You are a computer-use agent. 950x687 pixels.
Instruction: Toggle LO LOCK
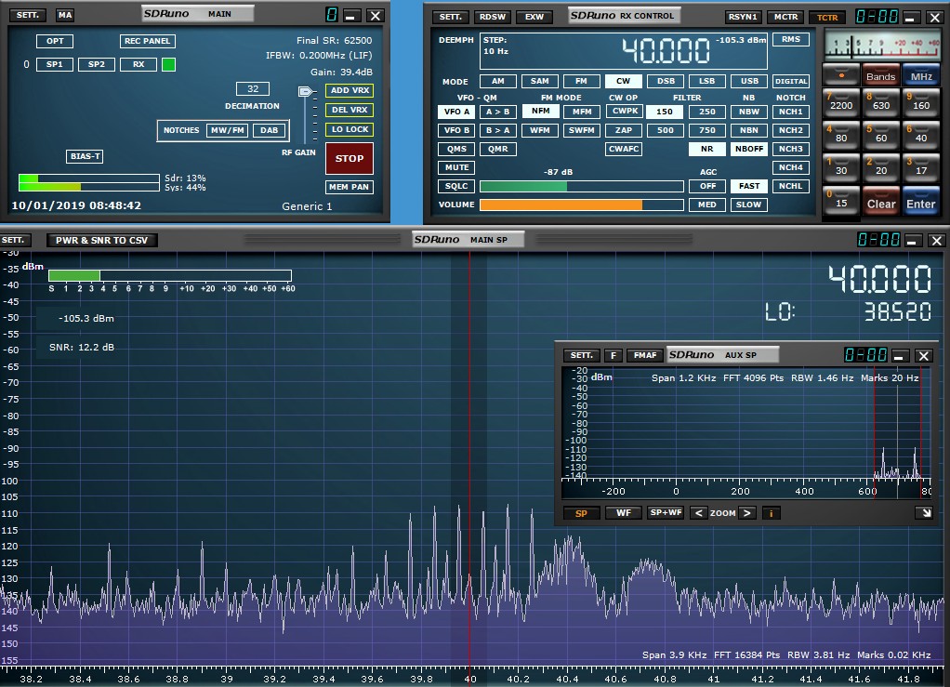pos(350,129)
